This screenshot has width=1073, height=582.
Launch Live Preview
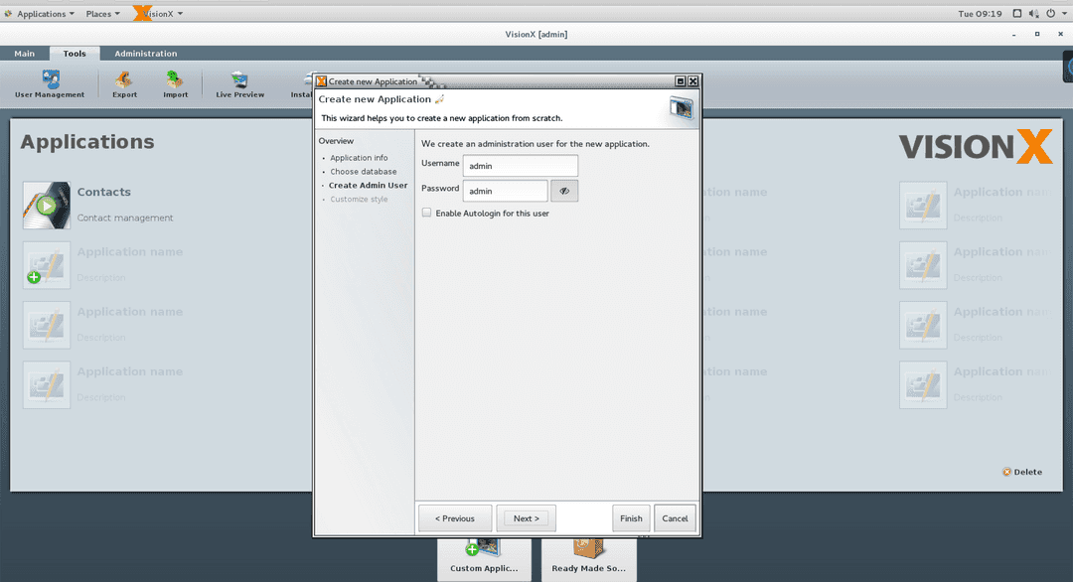tap(238, 84)
